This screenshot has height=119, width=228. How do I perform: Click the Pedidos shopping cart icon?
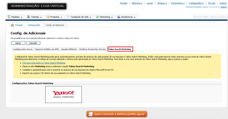pos(9,17)
